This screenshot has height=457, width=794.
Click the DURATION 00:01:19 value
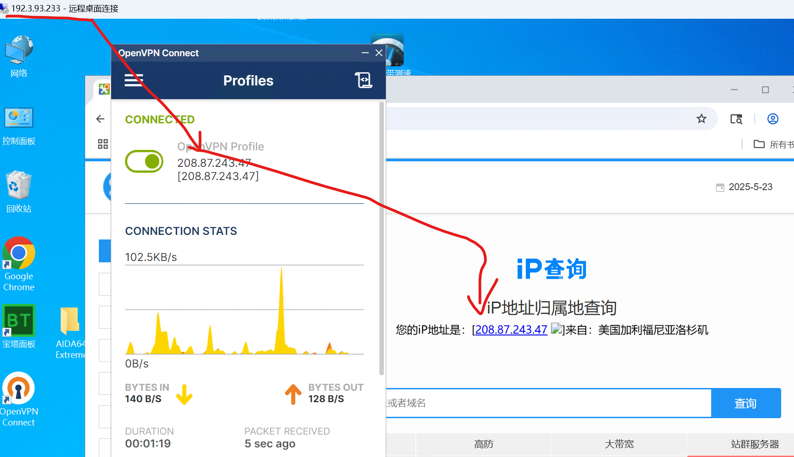pos(148,444)
